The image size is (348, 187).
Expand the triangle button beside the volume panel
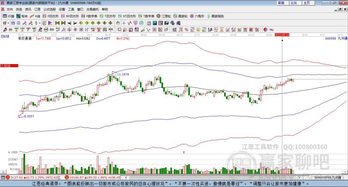pos(3,172)
